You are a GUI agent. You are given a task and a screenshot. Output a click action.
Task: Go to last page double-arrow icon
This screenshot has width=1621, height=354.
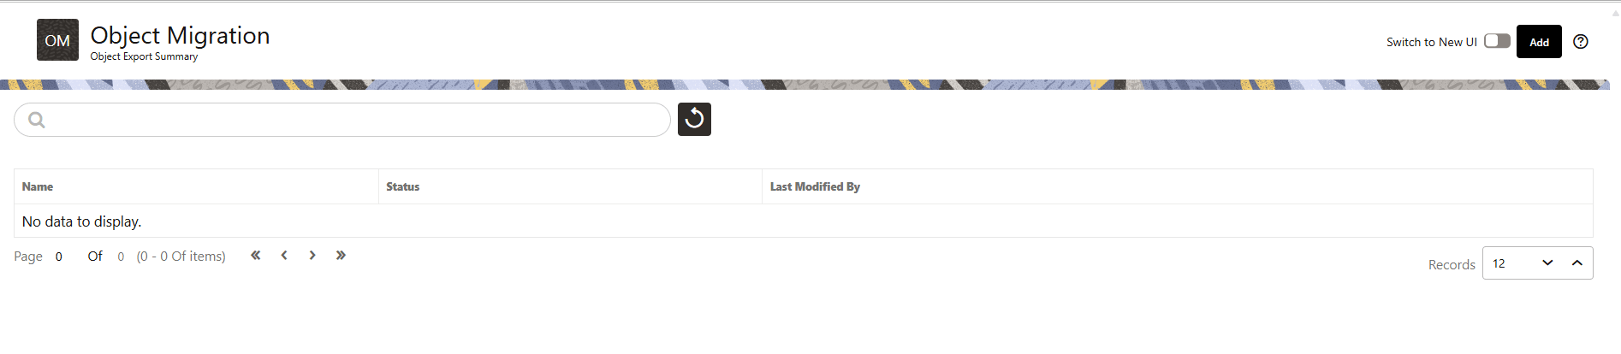341,255
